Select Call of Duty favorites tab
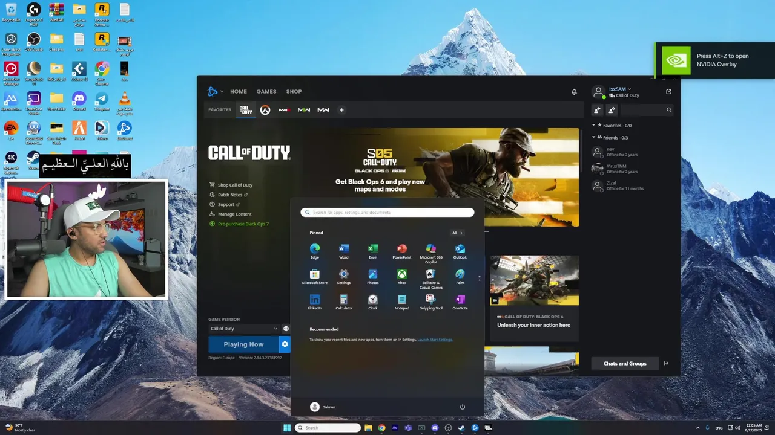 (245, 110)
